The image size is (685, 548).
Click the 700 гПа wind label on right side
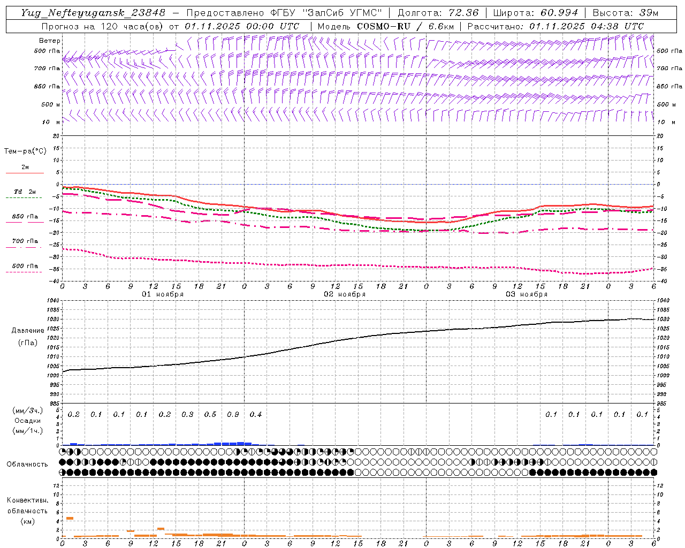click(669, 68)
